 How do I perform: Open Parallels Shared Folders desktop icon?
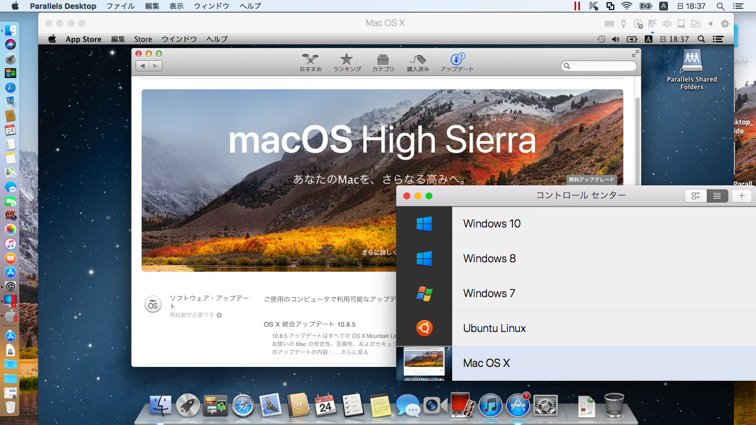[692, 70]
